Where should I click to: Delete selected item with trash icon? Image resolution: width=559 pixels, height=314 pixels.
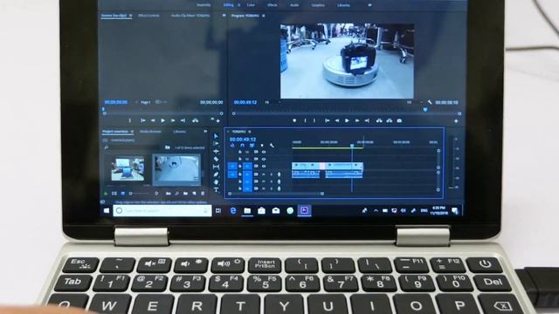tap(203, 194)
